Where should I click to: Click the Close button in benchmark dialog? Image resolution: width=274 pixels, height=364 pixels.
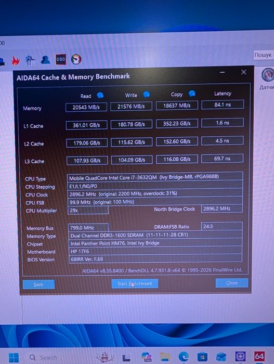pyautogui.click(x=232, y=283)
